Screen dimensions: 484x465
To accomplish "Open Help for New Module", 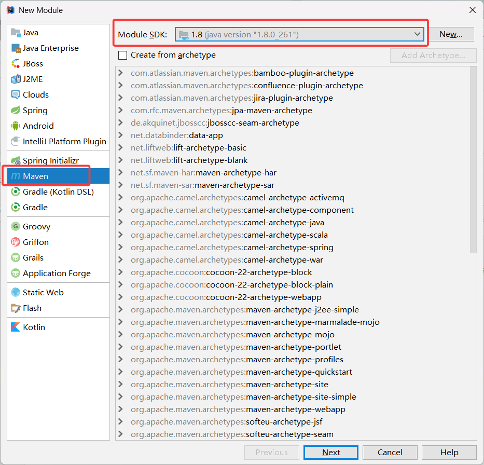I will point(449,453).
